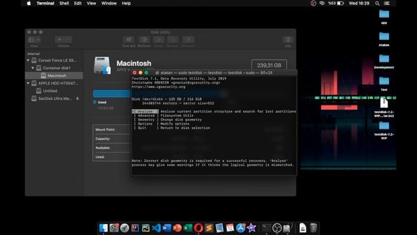417x235 pixels.
Task: Open the Help menu
Action: point(126,3)
